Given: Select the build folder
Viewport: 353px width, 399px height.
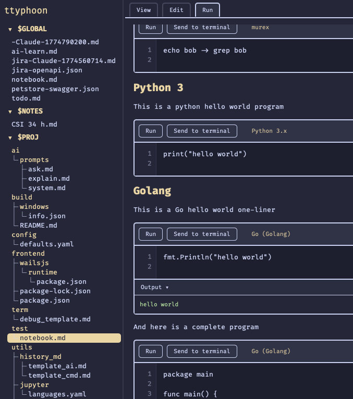Looking at the screenshot, I should tap(22, 197).
